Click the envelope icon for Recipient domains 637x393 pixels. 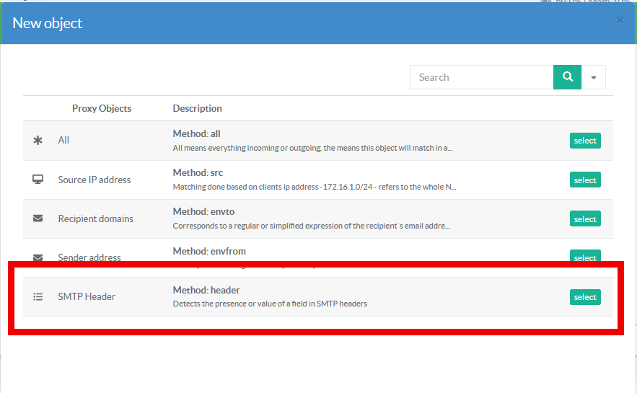[x=38, y=218]
